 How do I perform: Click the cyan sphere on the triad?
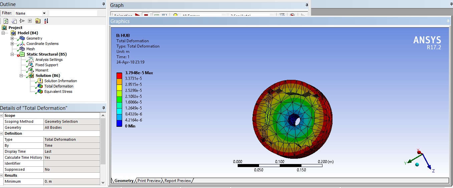coord(417,164)
